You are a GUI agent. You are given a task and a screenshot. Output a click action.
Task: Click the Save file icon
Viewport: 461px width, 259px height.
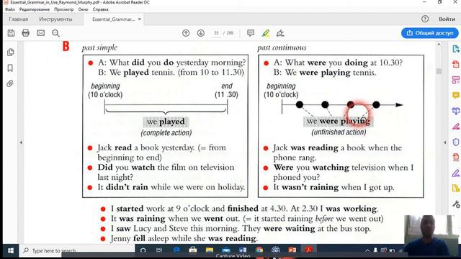tap(11, 33)
